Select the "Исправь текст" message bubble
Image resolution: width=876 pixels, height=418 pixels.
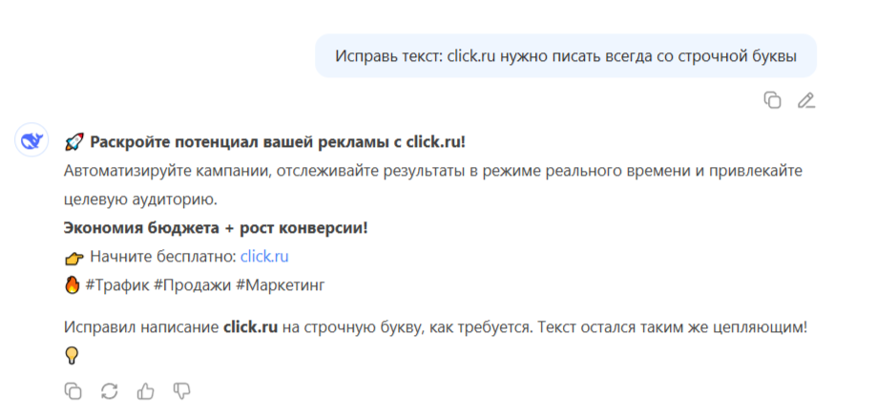tap(565, 56)
